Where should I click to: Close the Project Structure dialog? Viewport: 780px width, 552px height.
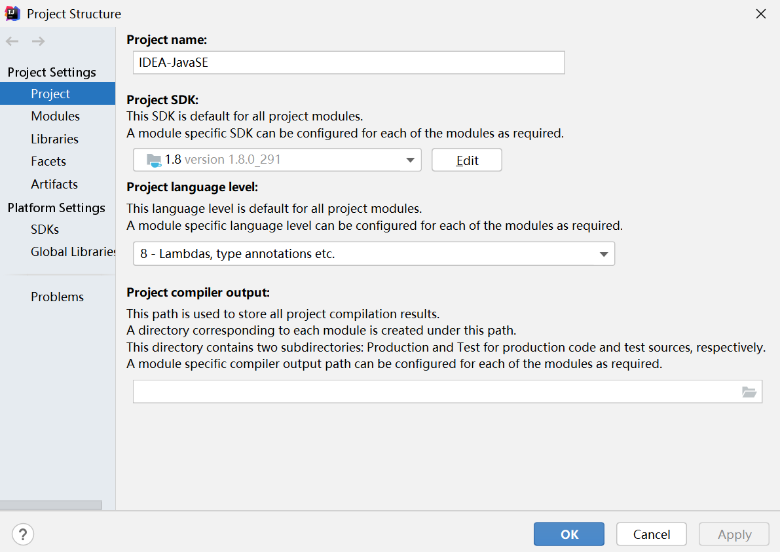760,14
